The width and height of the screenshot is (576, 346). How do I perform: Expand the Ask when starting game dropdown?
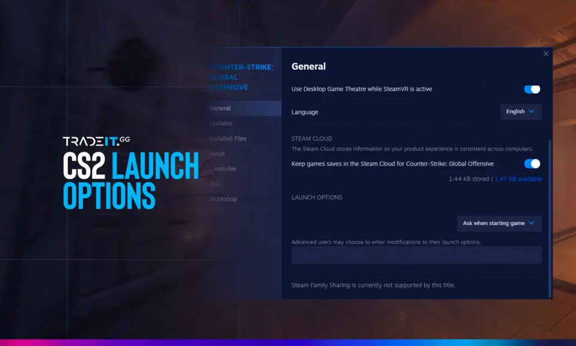point(498,223)
